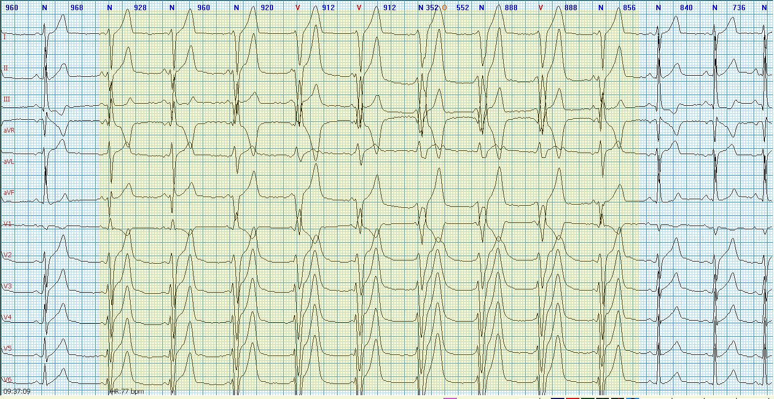Click the 552 RR interval value
Image resolution: width=774 pixels, height=399 pixels.
[463, 8]
